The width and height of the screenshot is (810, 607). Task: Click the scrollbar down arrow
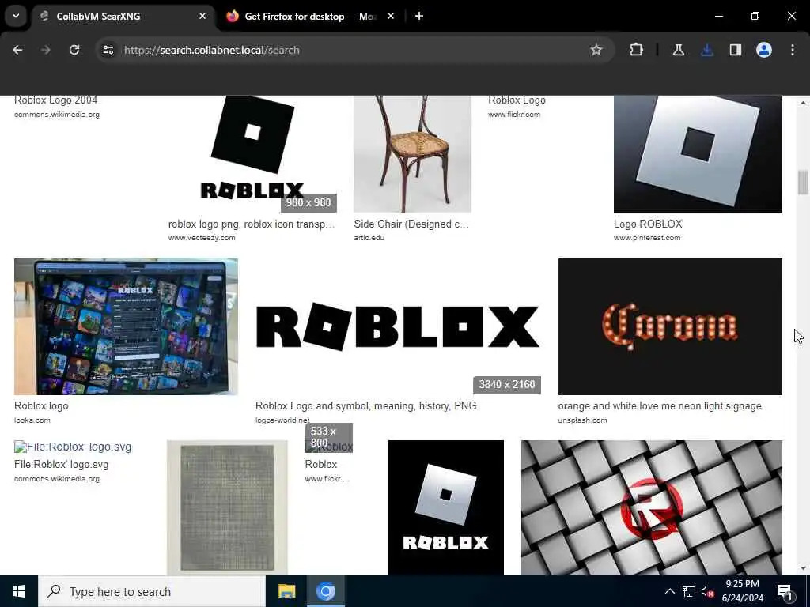pyautogui.click(x=803, y=568)
